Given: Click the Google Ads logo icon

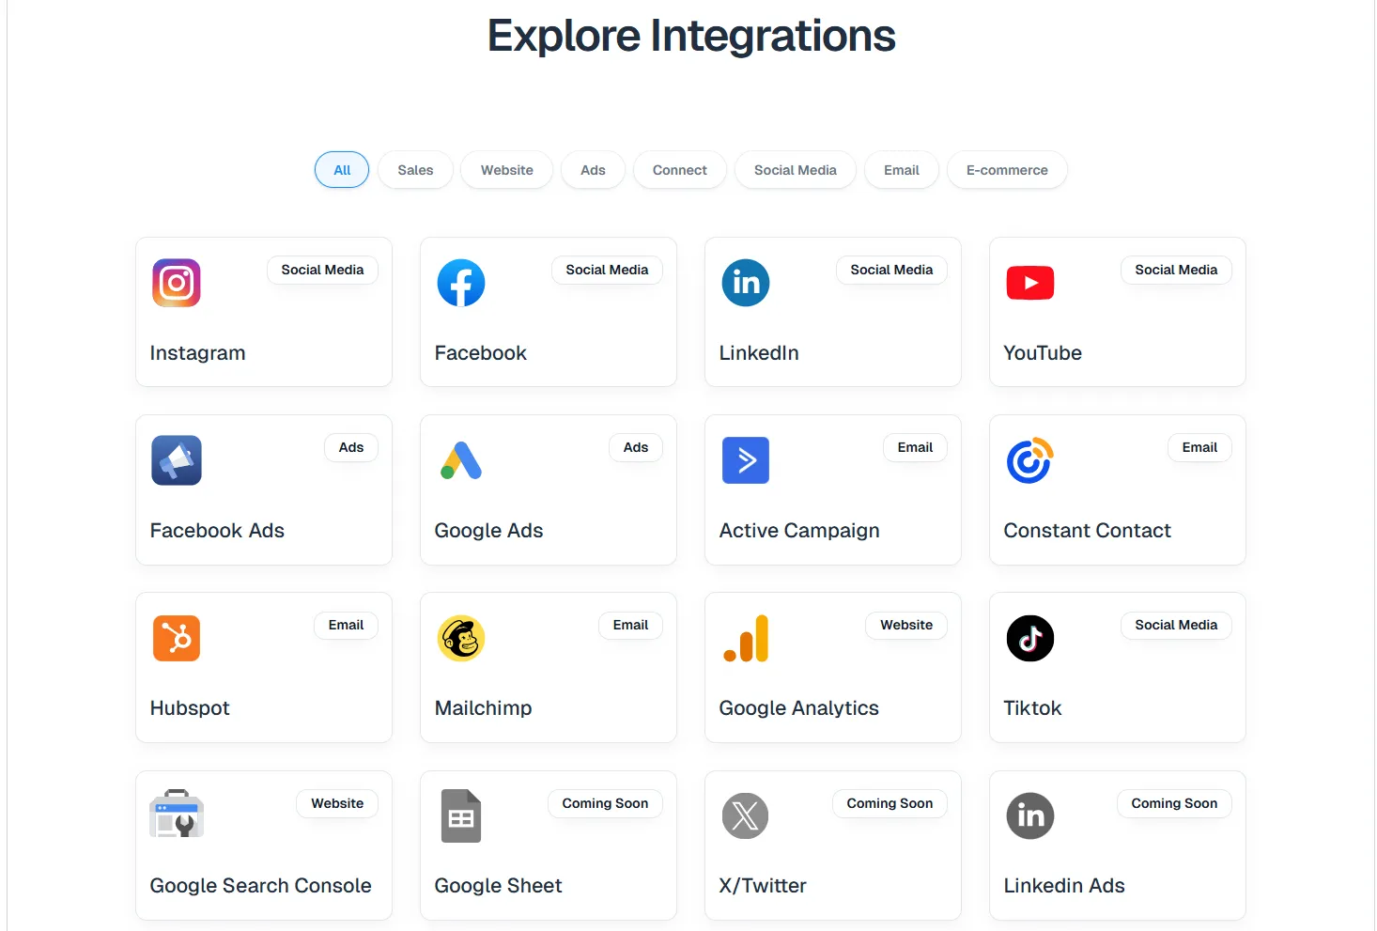Looking at the screenshot, I should click(461, 460).
